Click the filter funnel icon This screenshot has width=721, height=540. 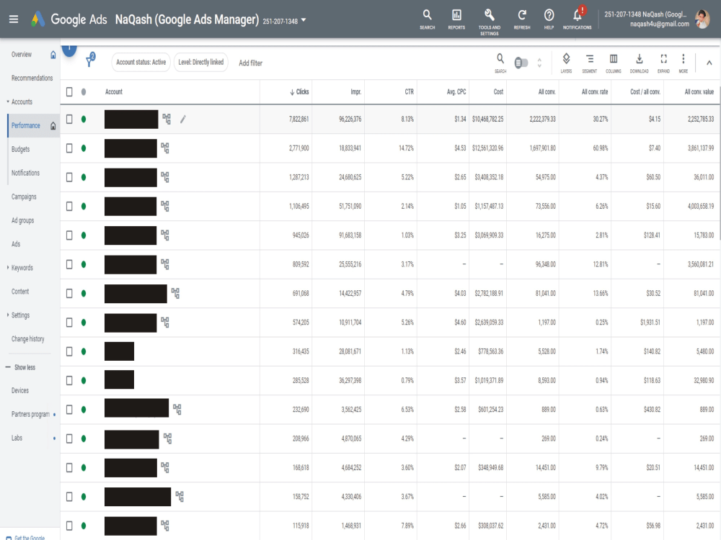pyautogui.click(x=90, y=60)
